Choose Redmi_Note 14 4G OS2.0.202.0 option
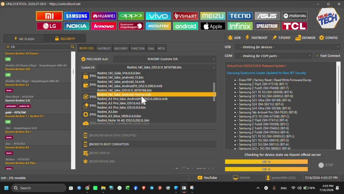Image resolution: width=344 pixels, height=194 pixels. (123, 120)
